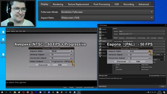
Task: Click the Restore Defaults button
Action: pos(103,86)
